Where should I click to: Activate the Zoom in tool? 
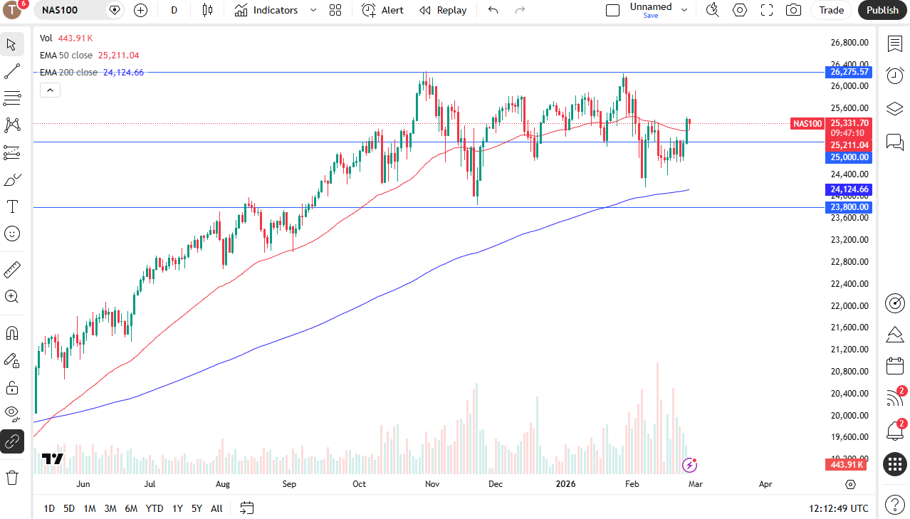[11, 297]
